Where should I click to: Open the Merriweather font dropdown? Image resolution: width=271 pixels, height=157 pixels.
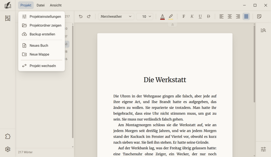click(x=116, y=16)
